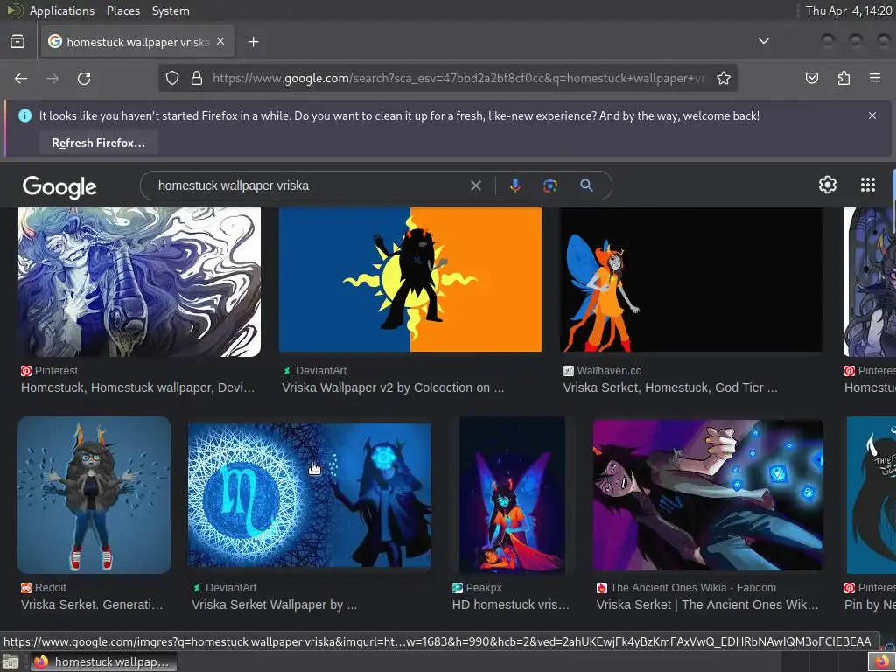Open the blue and orange sun thumbnail
896x672 pixels.
(410, 279)
